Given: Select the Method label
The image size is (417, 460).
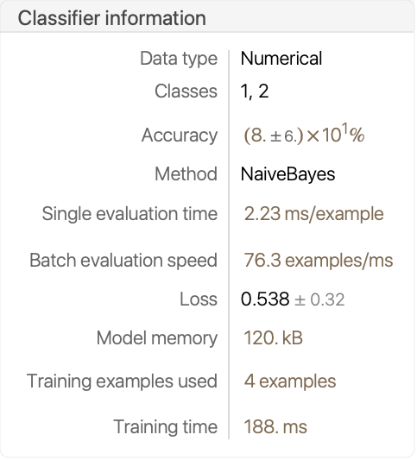Looking at the screenshot, I should point(186,174).
